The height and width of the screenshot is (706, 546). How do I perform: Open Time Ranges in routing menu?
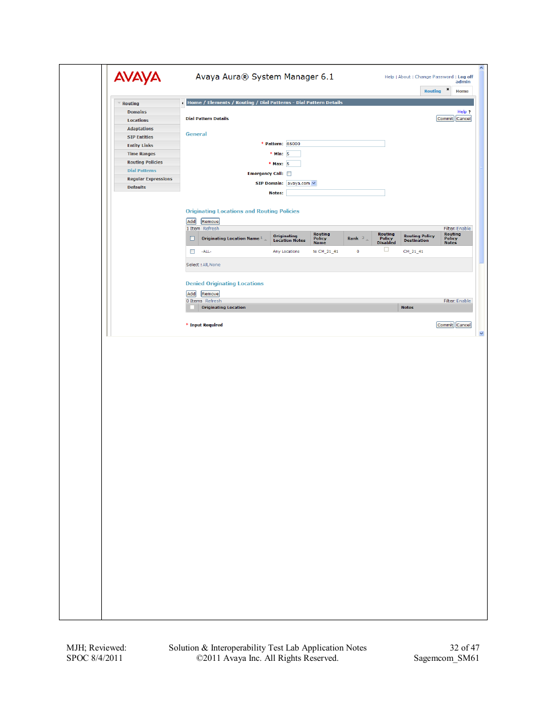coord(141,154)
